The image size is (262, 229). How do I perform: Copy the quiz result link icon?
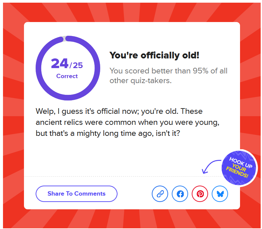pyautogui.click(x=160, y=194)
